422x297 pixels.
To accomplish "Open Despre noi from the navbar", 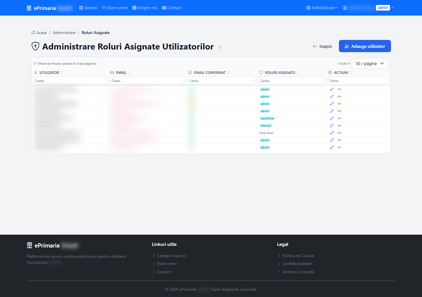I will coord(145,8).
